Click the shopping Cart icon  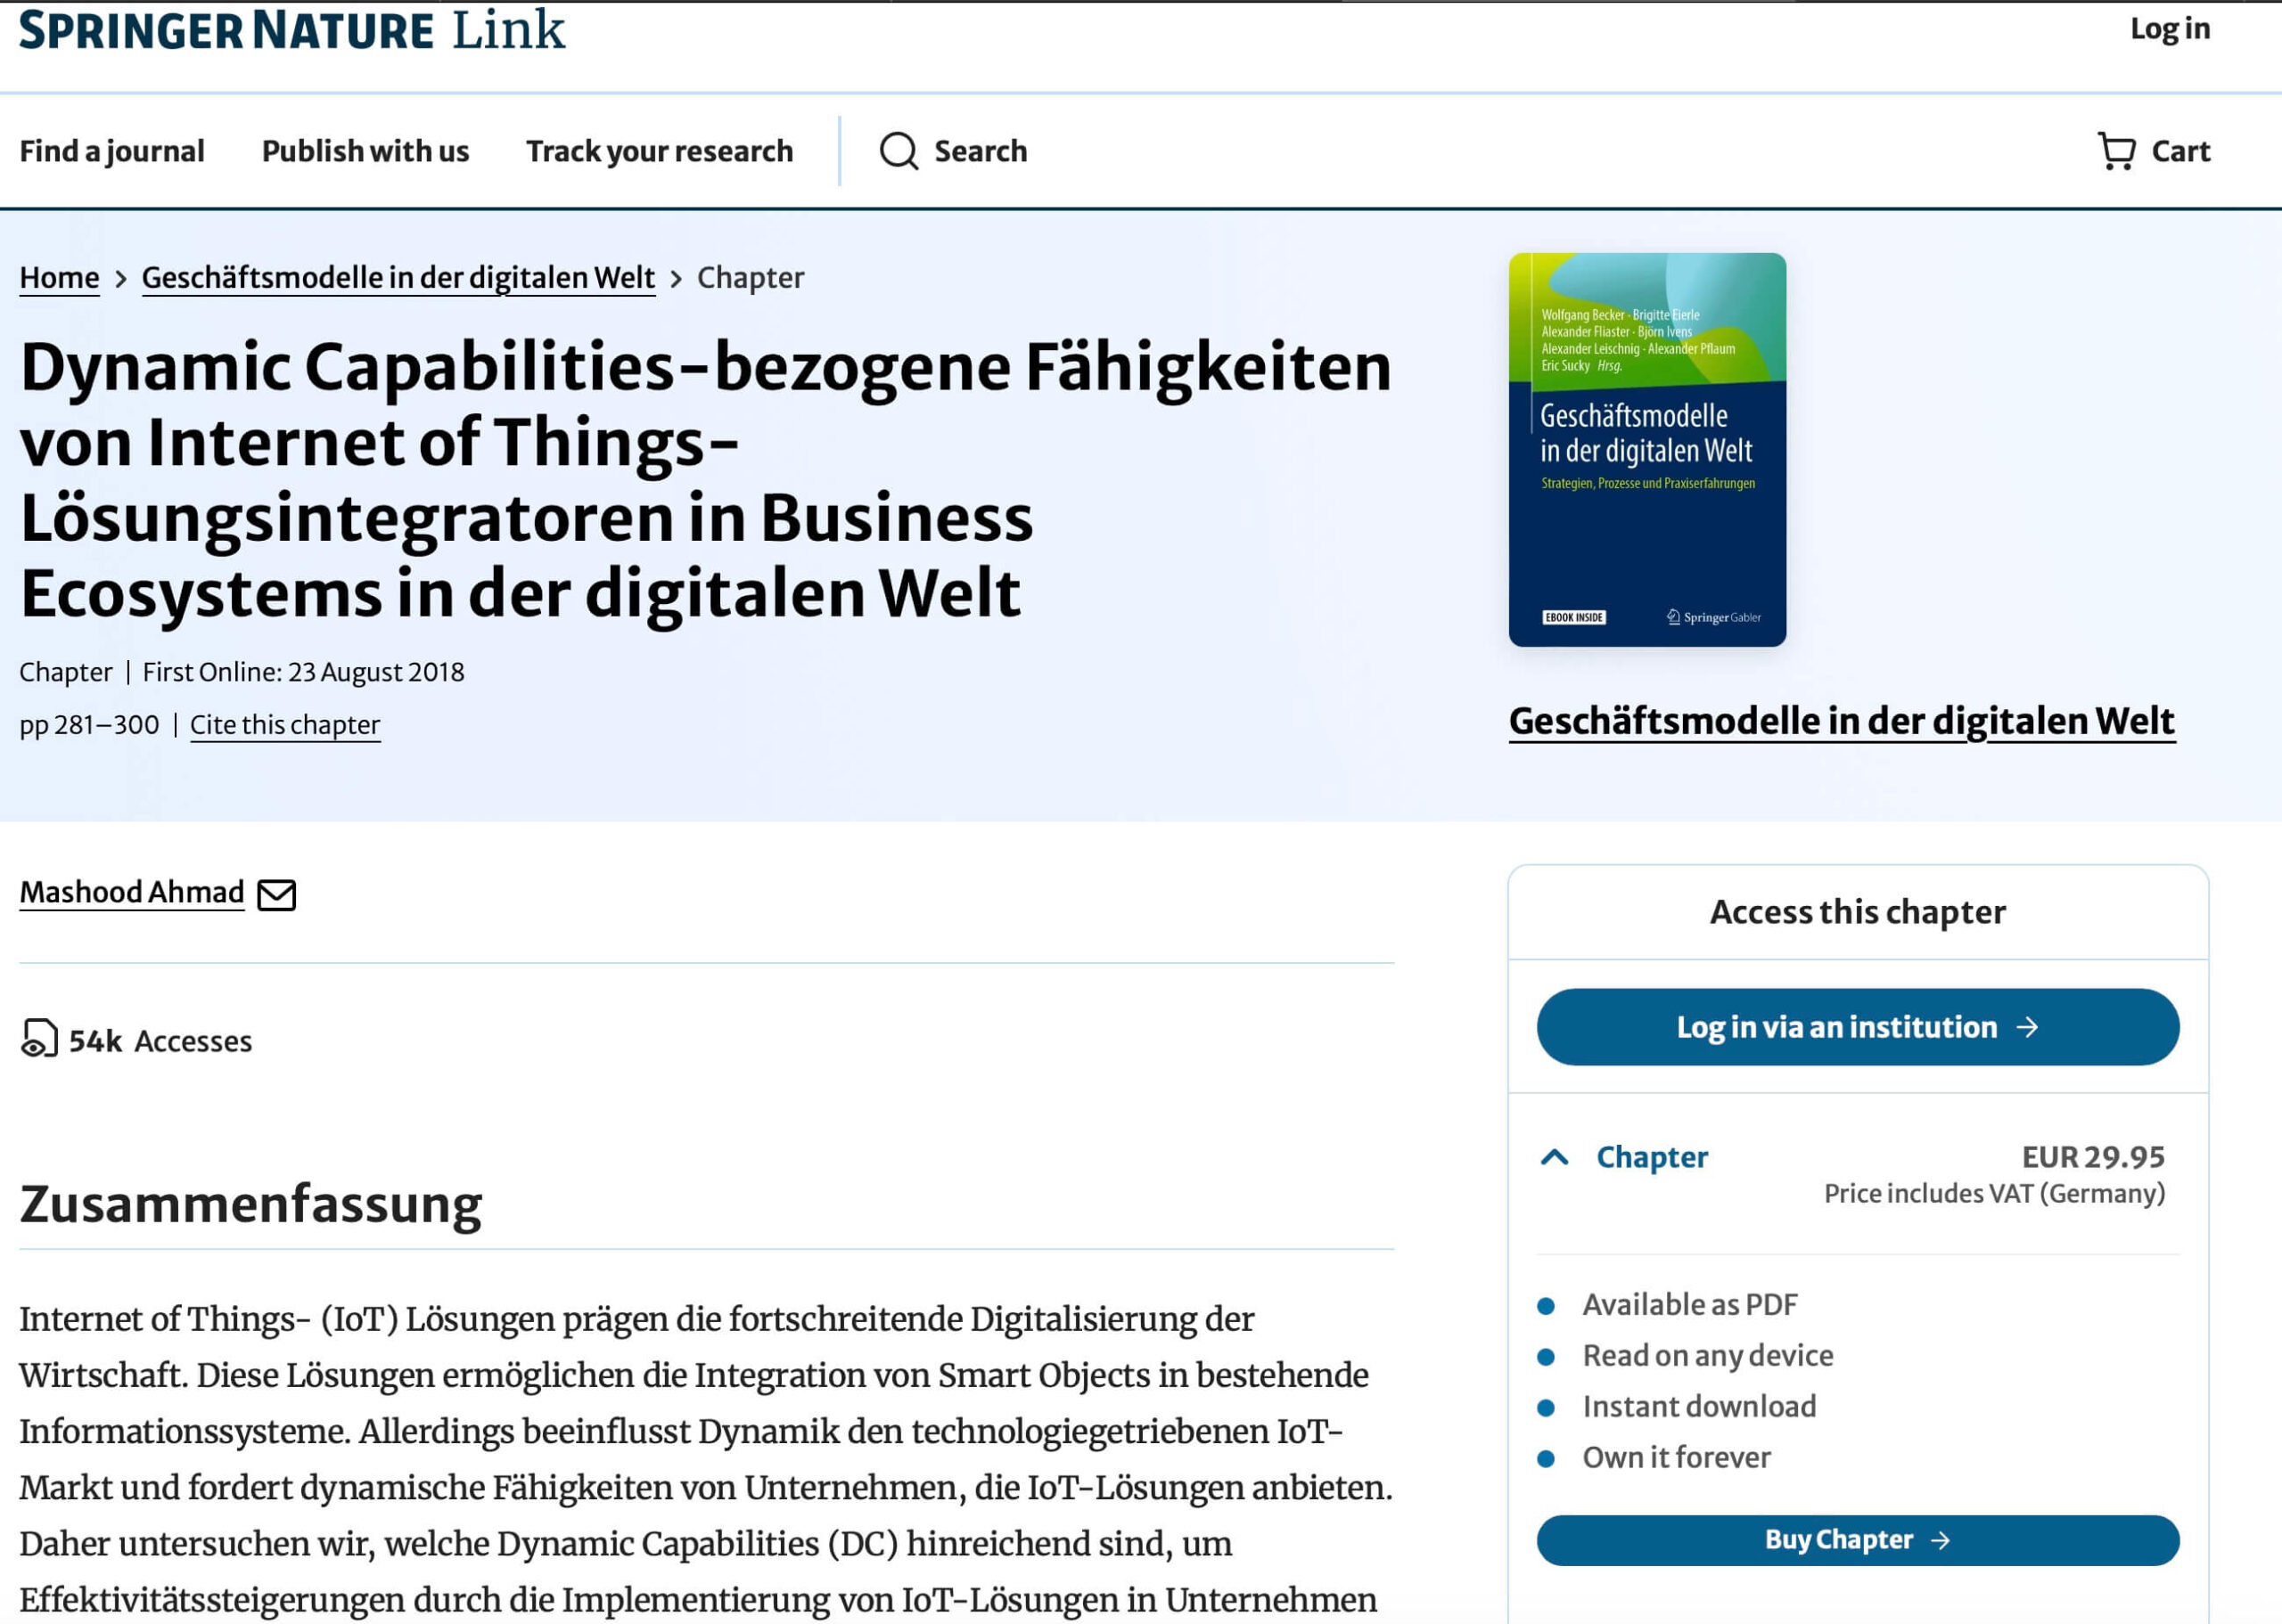[2116, 151]
